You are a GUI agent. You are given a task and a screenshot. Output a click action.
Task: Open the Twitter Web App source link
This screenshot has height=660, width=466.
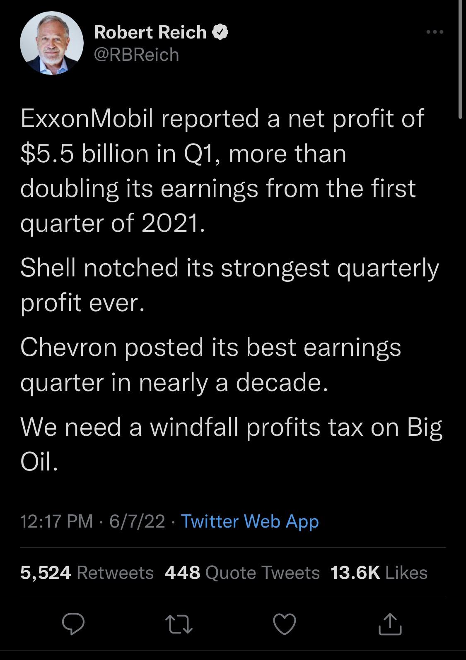point(250,521)
